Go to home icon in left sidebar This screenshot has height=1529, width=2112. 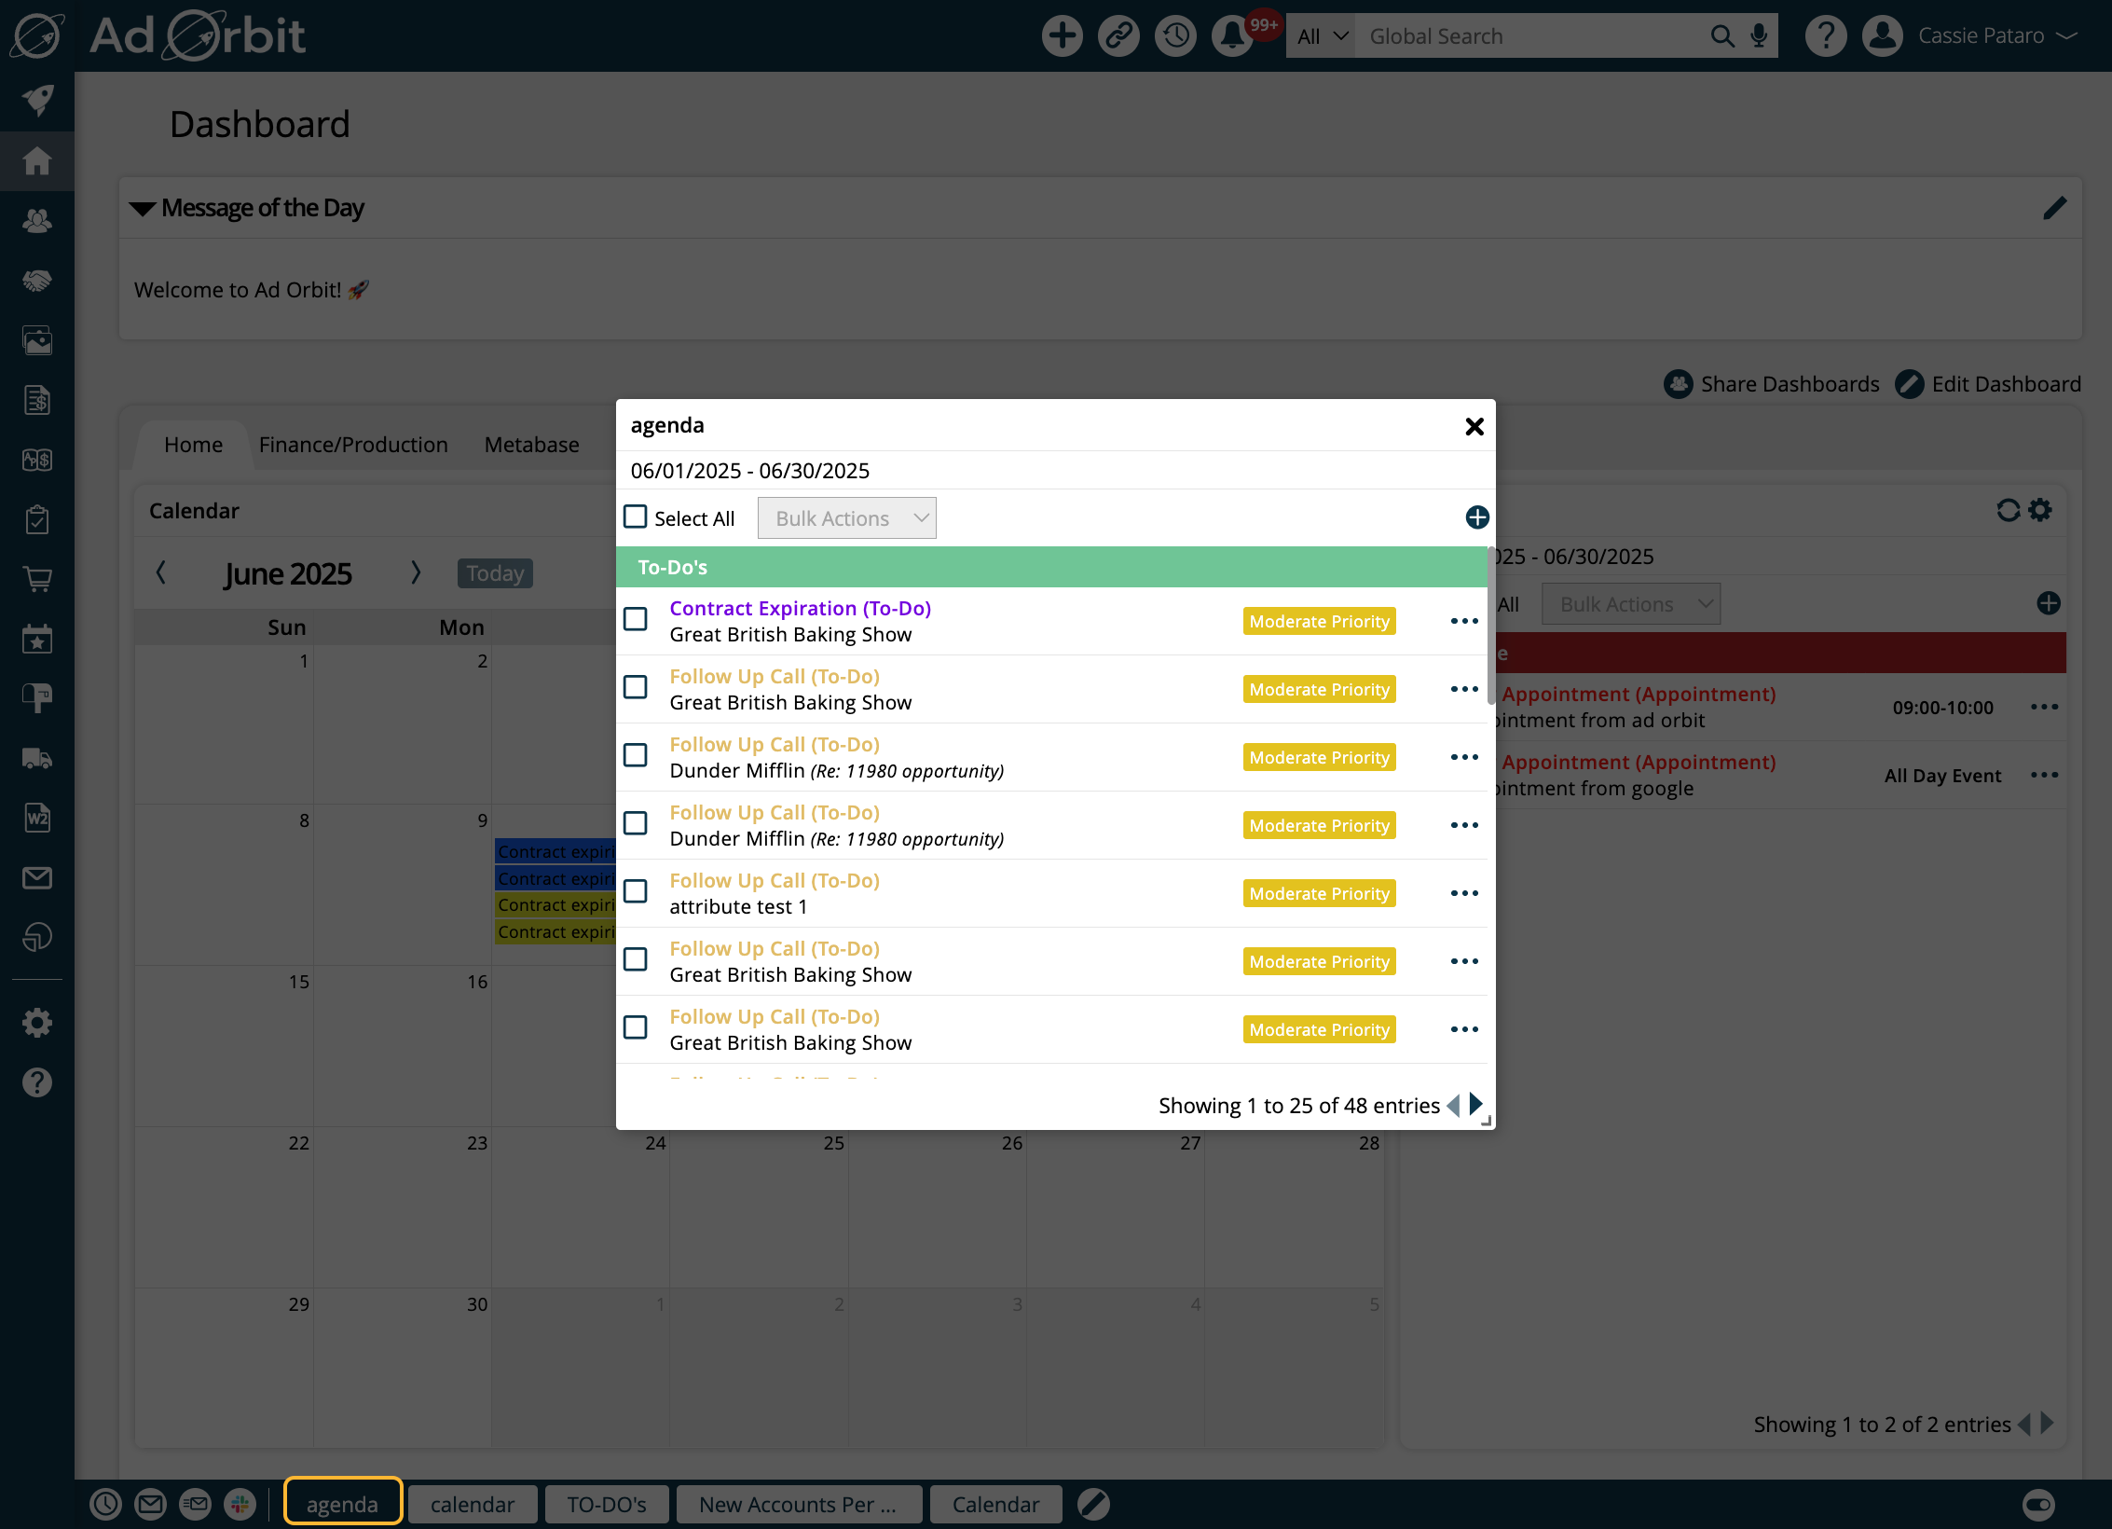click(37, 160)
